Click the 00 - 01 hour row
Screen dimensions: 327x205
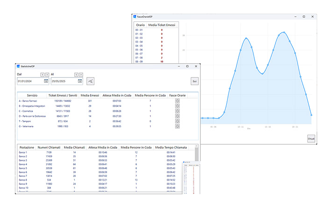point(156,30)
